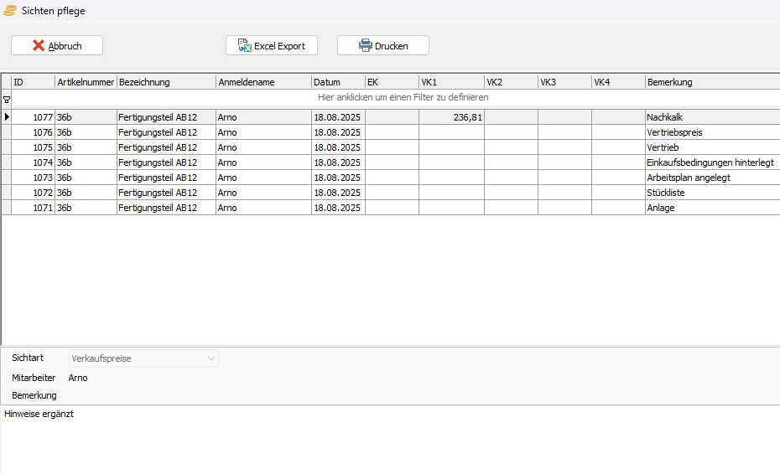The width and height of the screenshot is (780, 474).
Task: Click the Bezeichnung column header
Action: 166,82
